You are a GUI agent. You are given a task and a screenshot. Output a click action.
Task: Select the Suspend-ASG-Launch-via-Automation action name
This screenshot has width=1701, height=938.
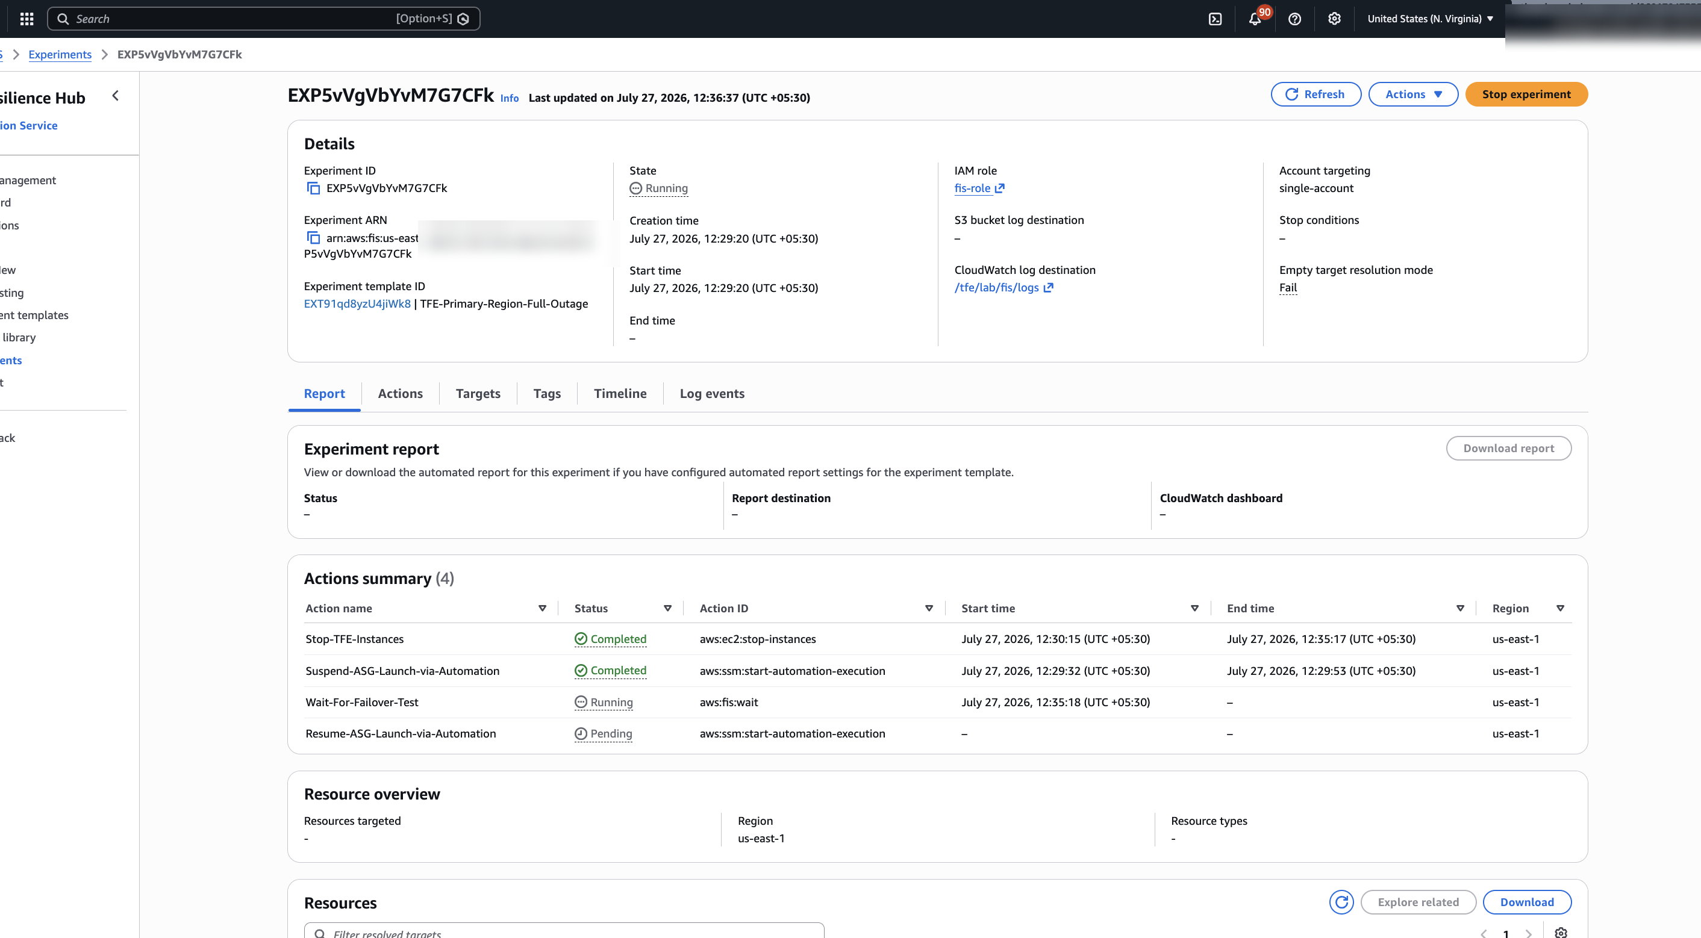[402, 670]
